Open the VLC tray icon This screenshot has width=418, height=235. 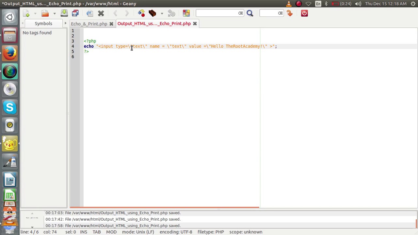289,4
